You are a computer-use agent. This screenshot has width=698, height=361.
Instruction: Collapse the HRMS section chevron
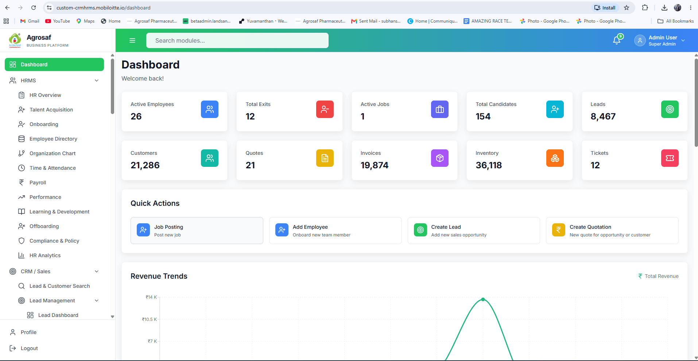click(x=97, y=81)
